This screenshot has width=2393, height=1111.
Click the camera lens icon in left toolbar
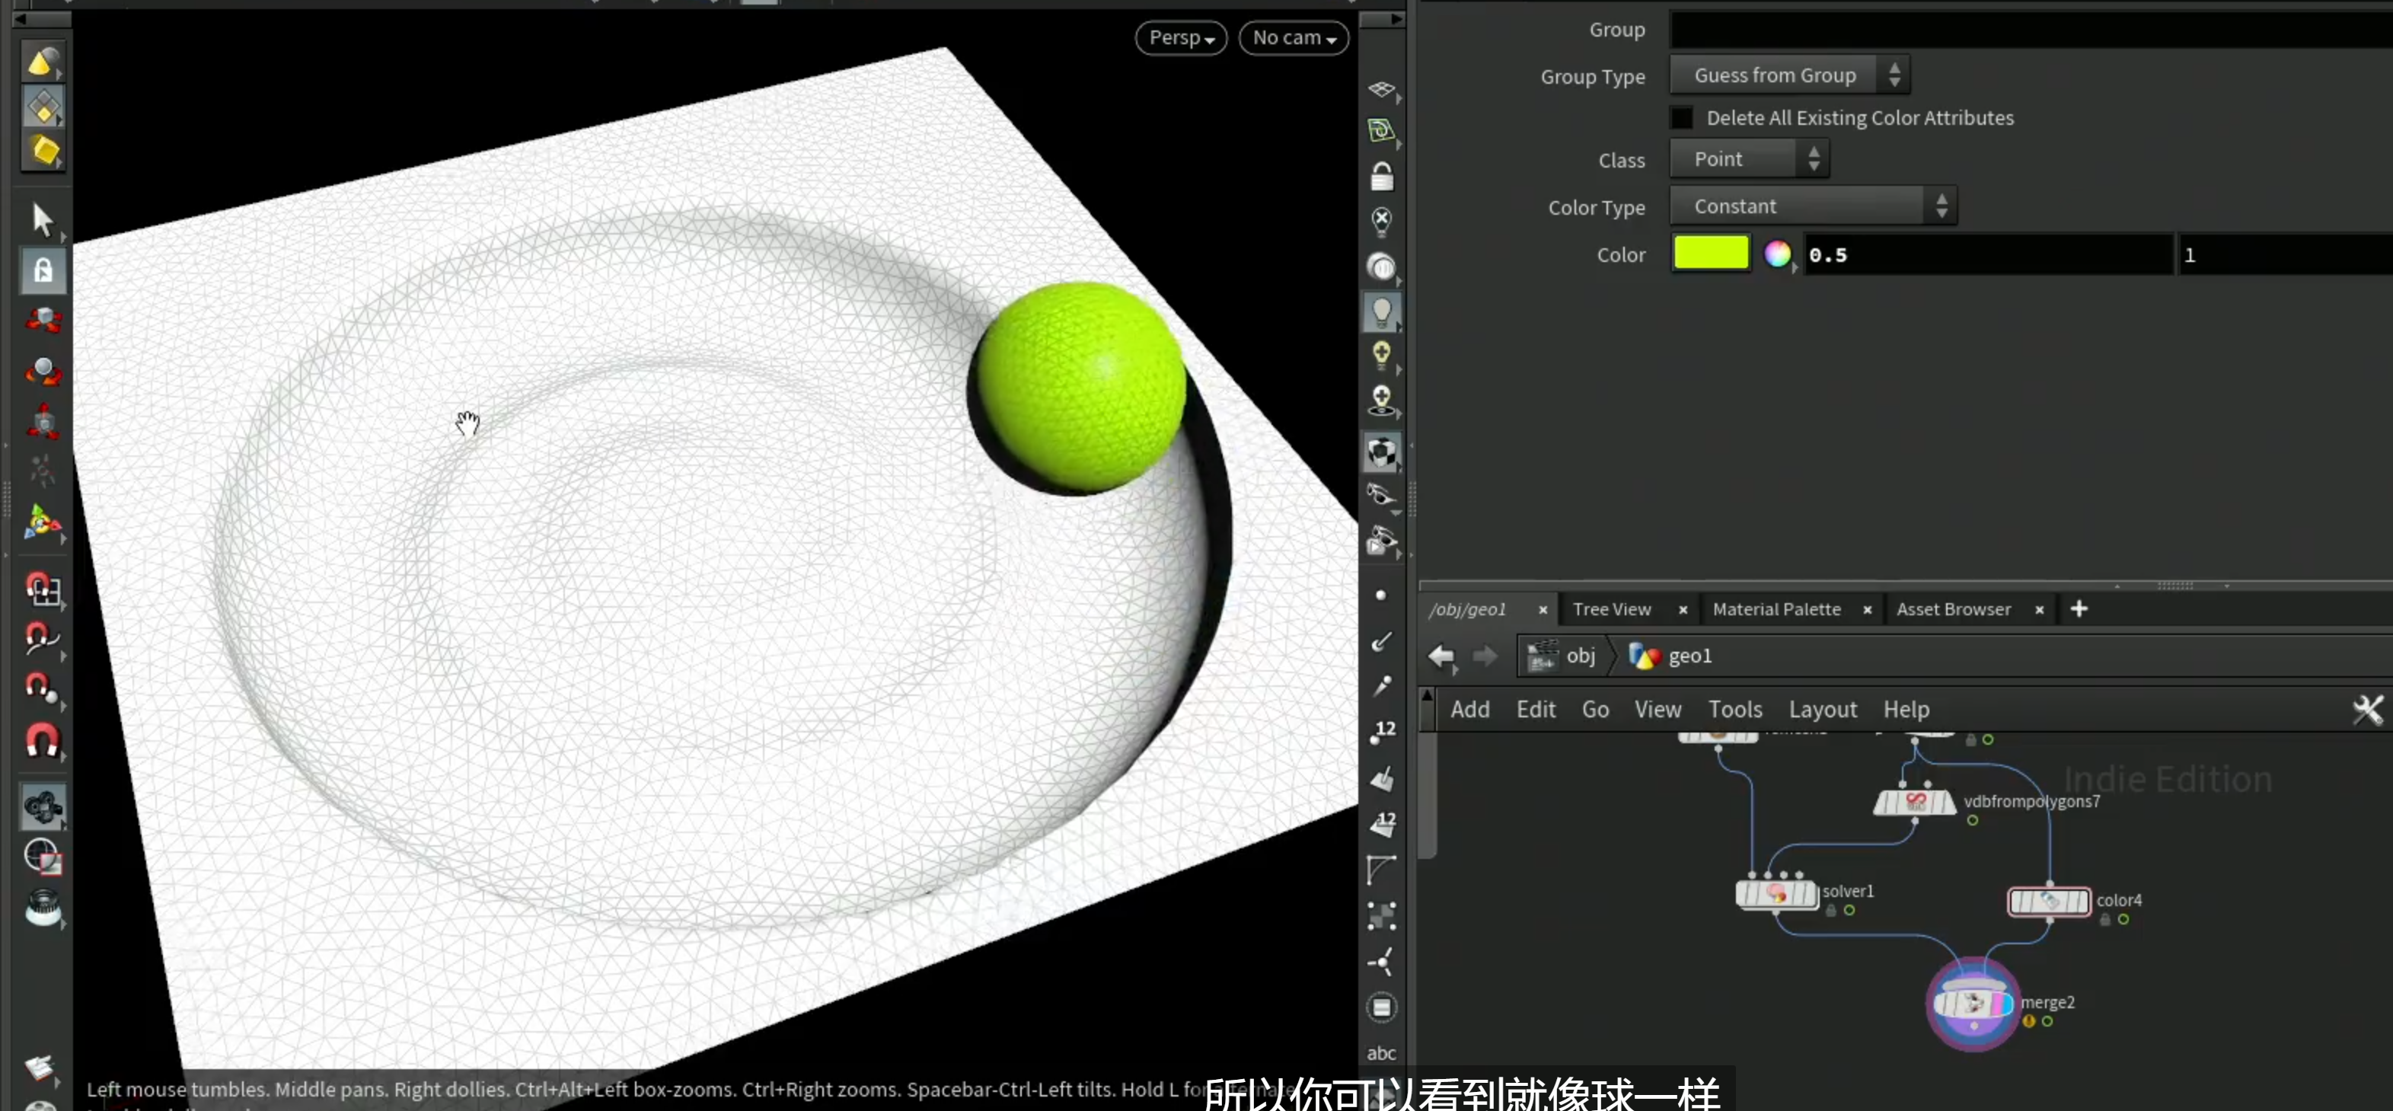[x=43, y=908]
